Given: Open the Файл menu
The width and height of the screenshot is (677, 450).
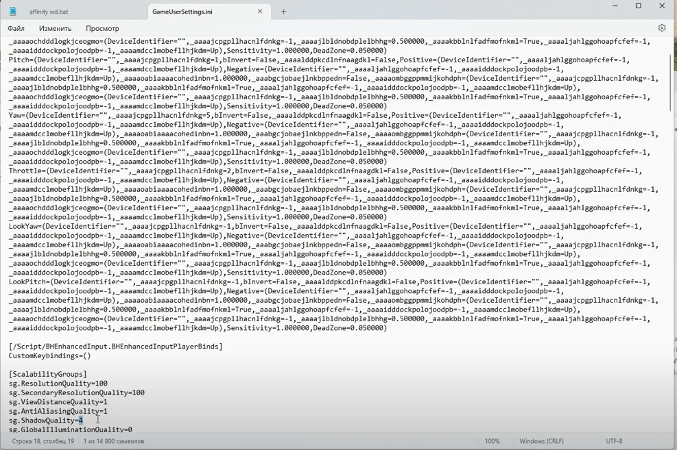Looking at the screenshot, I should point(16,29).
